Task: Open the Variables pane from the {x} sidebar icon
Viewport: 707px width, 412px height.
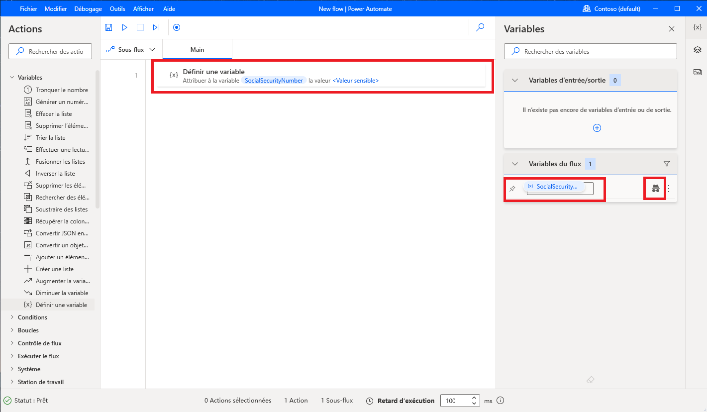Action: pyautogui.click(x=697, y=28)
